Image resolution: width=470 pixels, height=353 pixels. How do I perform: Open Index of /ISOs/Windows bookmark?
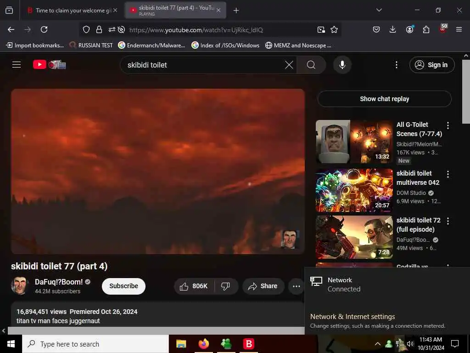[226, 46]
